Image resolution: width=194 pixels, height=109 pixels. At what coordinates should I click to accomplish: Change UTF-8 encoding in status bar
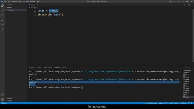point(167,103)
